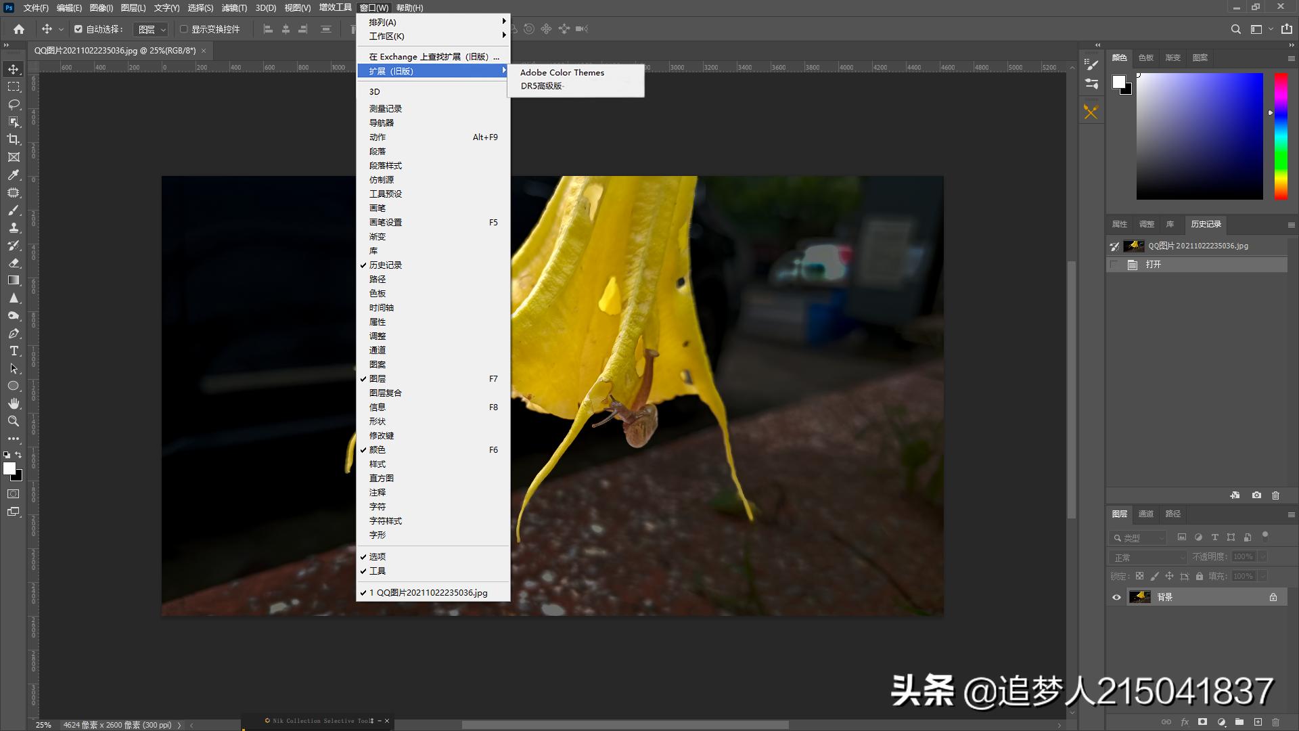Viewport: 1299px width, 731px height.
Task: Enable the 显示变换控件 checkbox
Action: coord(183,29)
